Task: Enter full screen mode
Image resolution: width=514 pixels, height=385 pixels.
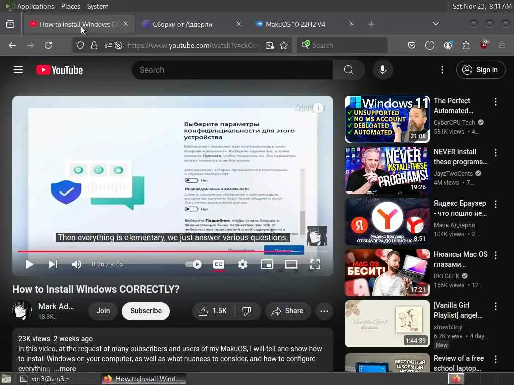Action: (315, 264)
